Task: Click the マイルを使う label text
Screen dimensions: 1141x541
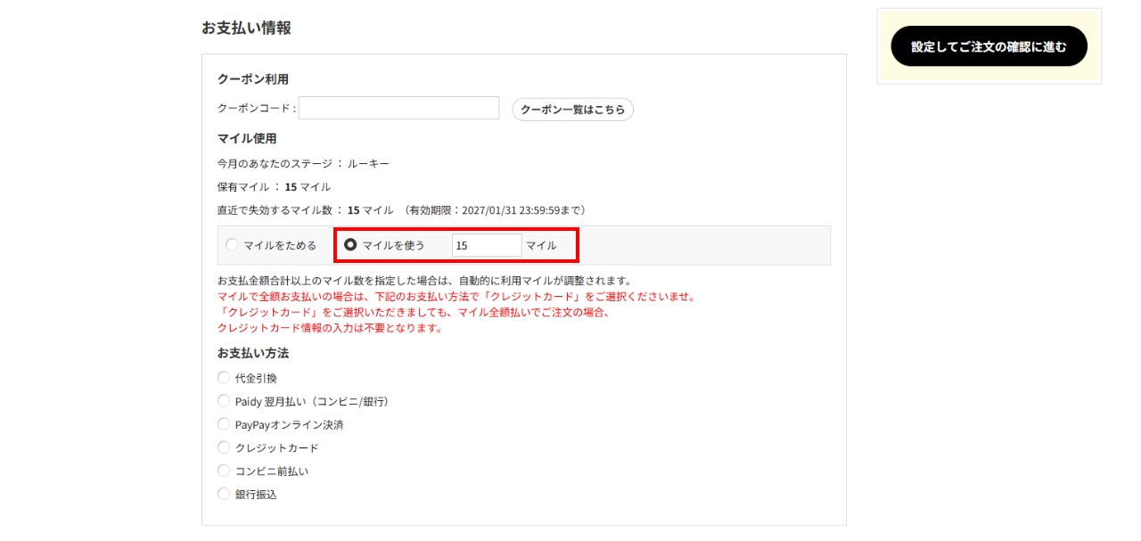Action: (393, 245)
